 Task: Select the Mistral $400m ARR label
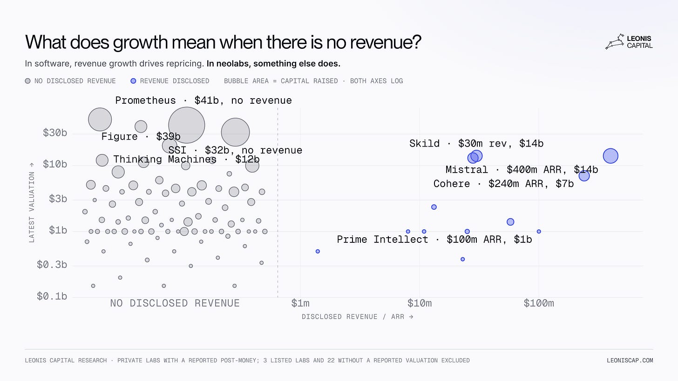point(522,169)
